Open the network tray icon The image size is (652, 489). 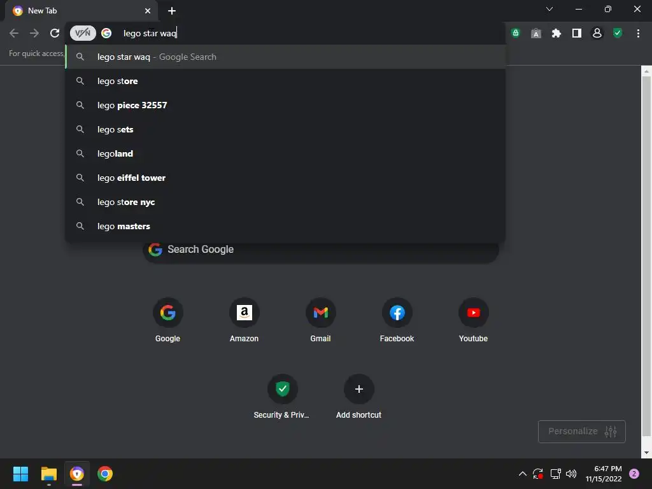click(x=555, y=474)
